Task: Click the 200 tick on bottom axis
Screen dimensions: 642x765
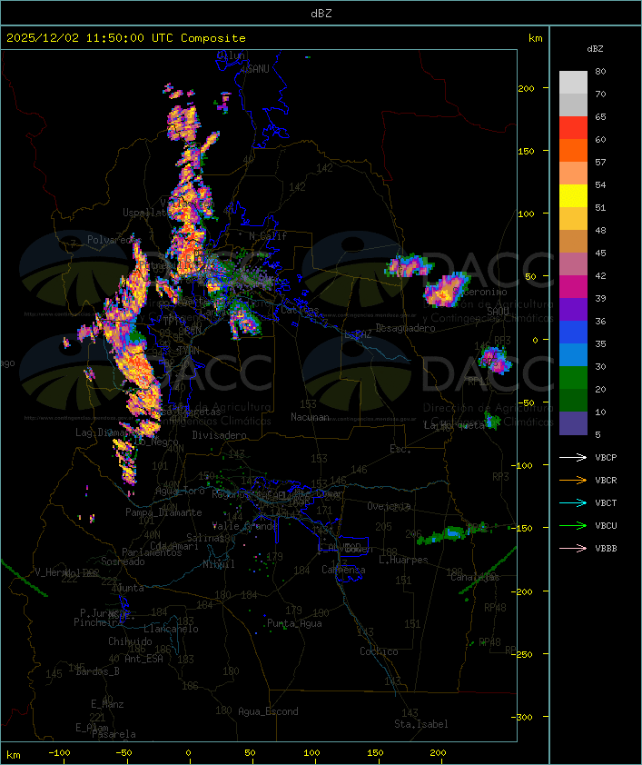Action: click(438, 753)
